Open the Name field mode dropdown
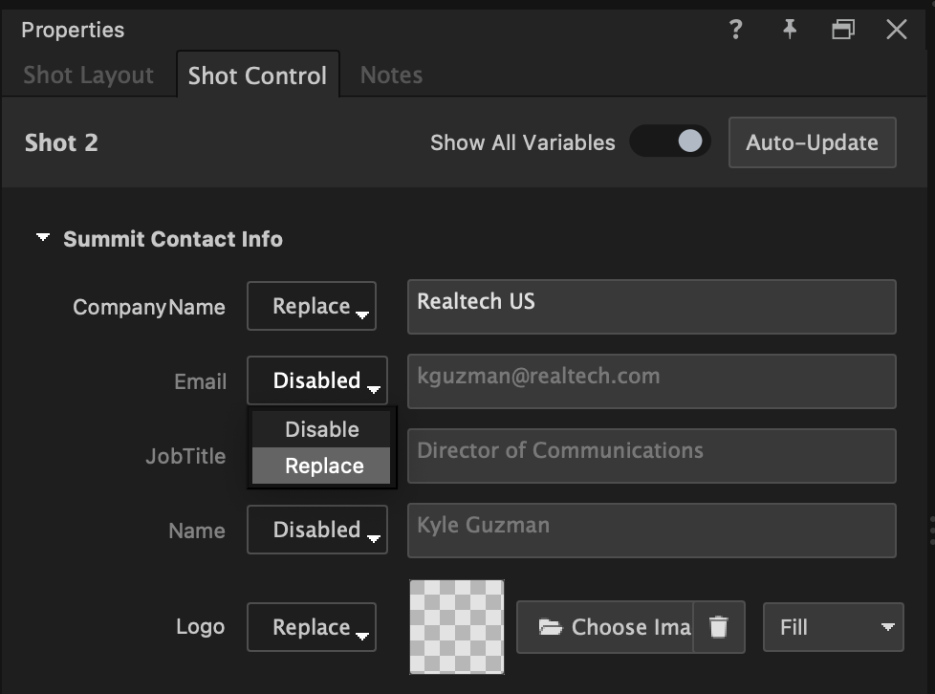Viewport: 935px width, 694px height. point(316,530)
